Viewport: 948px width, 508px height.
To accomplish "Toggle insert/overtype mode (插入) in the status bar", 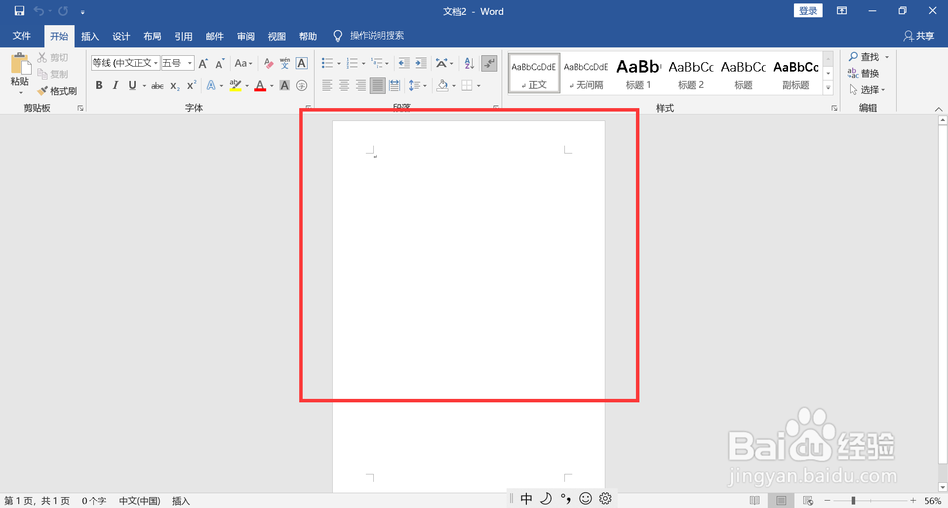I will click(181, 501).
